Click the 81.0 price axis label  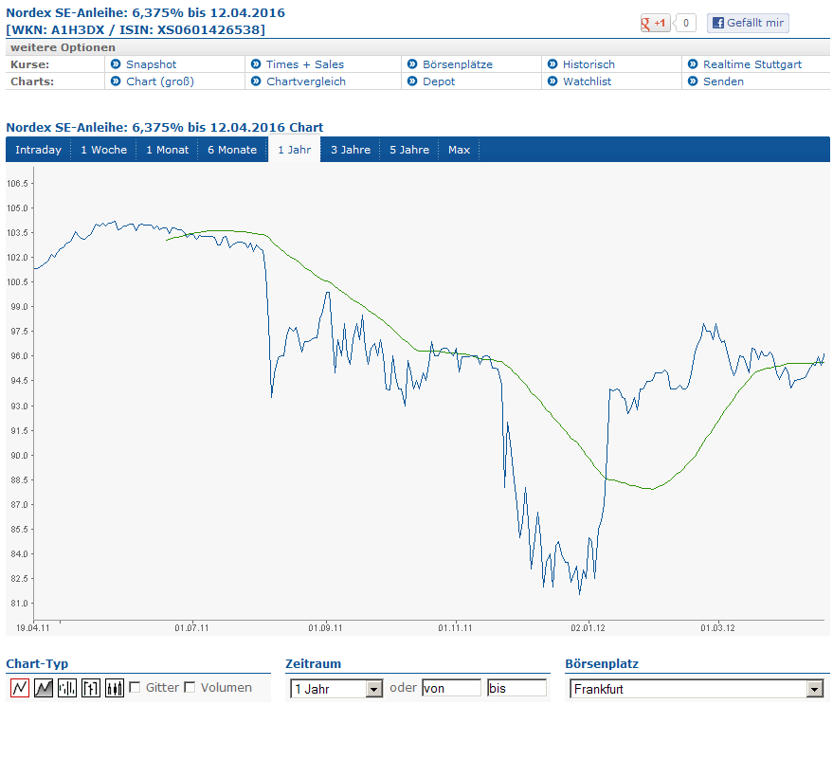(19, 604)
